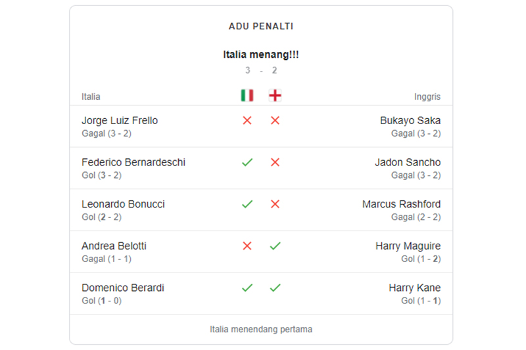Click the England flag icon
The image size is (526, 350).
click(275, 96)
